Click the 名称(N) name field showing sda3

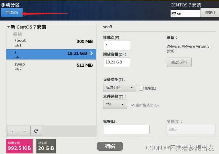(x=191, y=130)
